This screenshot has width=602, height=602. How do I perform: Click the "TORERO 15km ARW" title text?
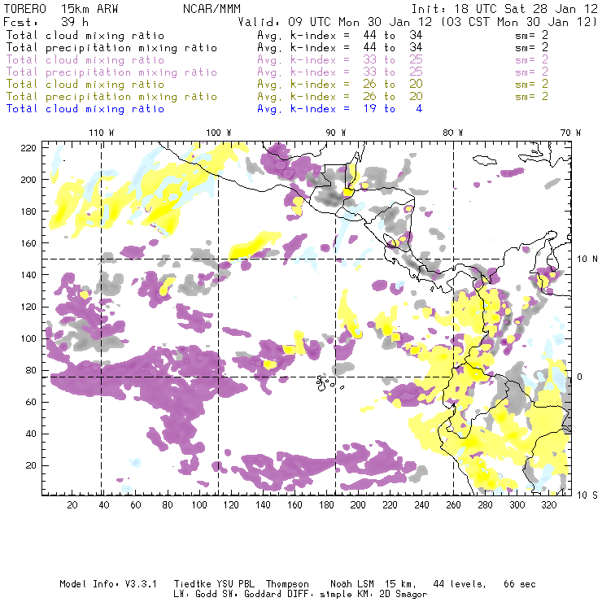click(61, 9)
